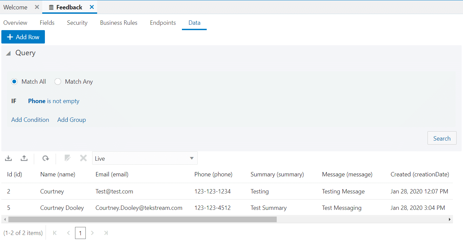This screenshot has height=243, width=463.
Task: Click the database icon on Feedback tab
Action: point(51,7)
